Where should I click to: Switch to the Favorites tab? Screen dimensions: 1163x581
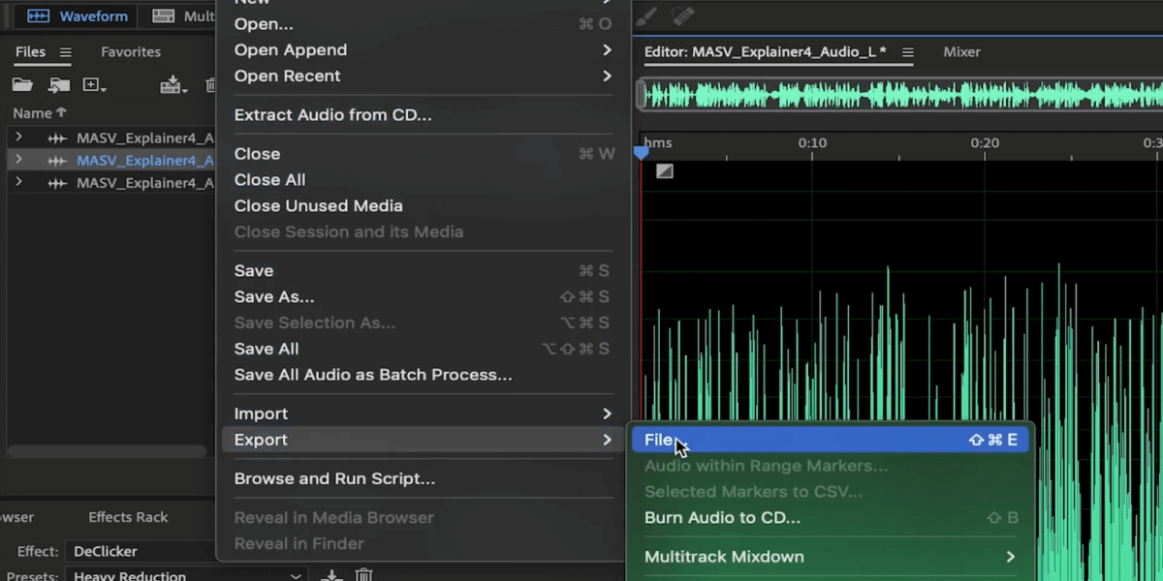131,52
